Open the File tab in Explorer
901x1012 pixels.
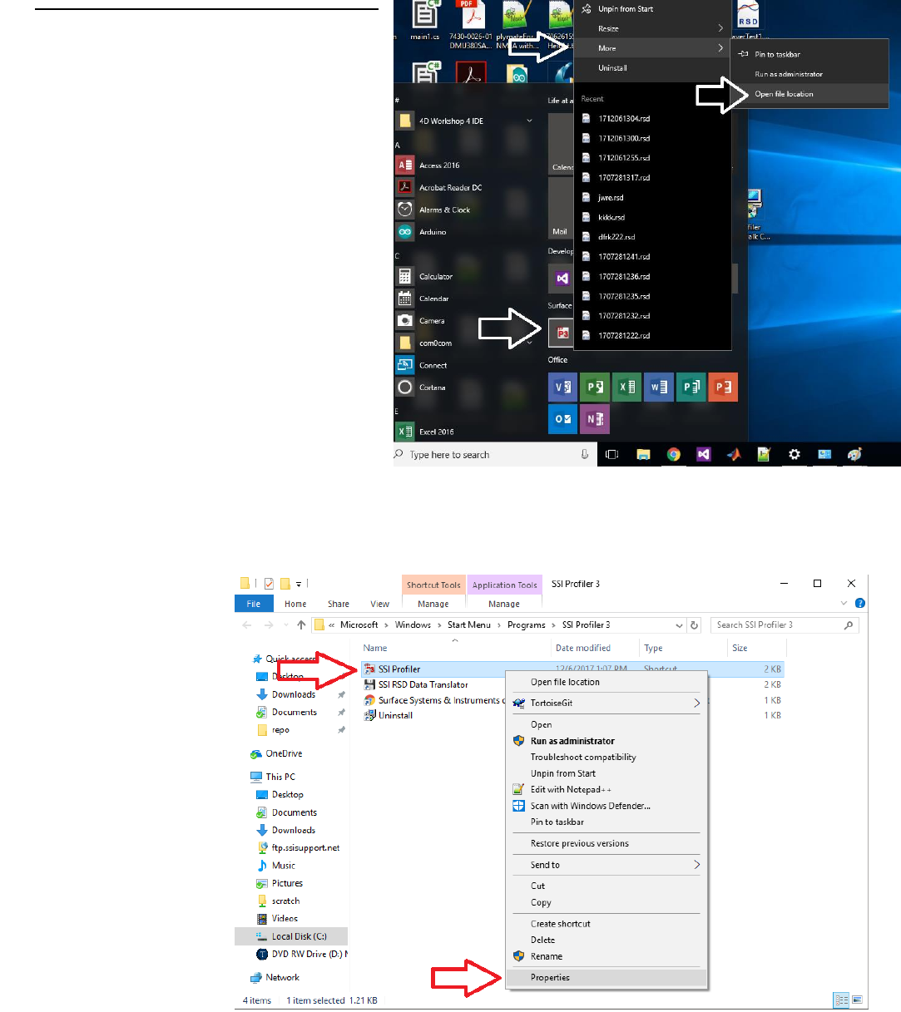pyautogui.click(x=254, y=604)
